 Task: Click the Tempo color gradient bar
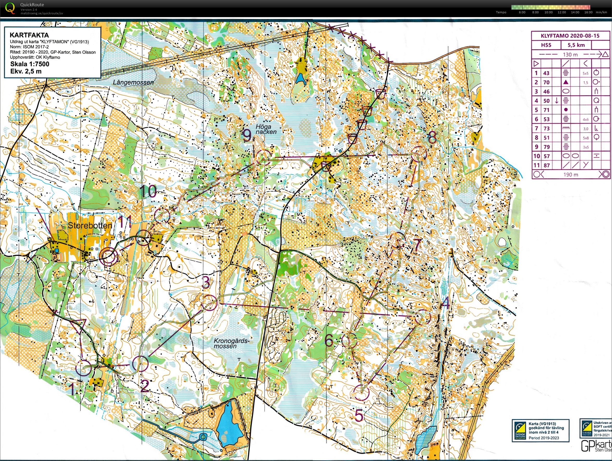(551, 7)
